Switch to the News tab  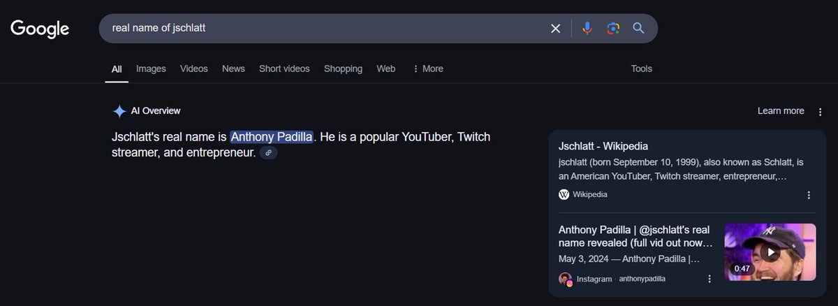point(233,68)
